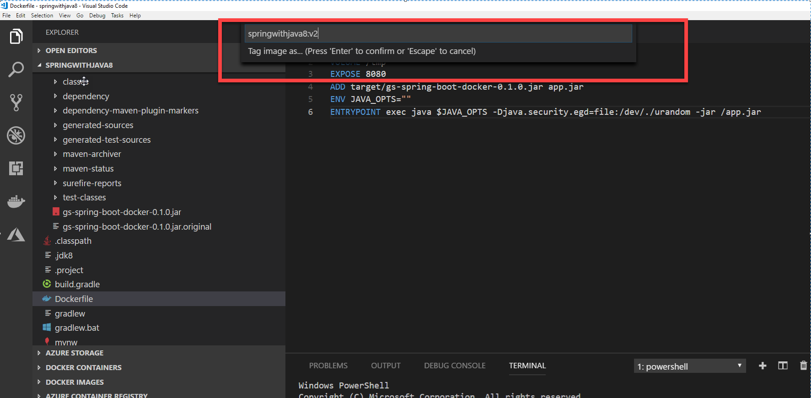Expand the dependency-maven-plugin-markers folder
This screenshot has width=811, height=398.
(55, 110)
